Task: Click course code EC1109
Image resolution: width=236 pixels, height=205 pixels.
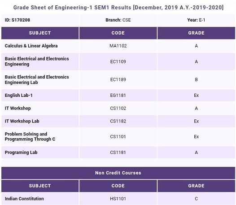Action: [x=118, y=61]
